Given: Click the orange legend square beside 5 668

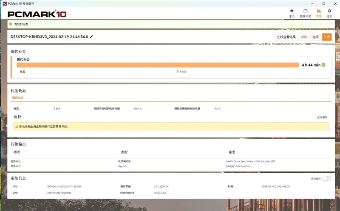Looking at the screenshot, I should point(178,71).
